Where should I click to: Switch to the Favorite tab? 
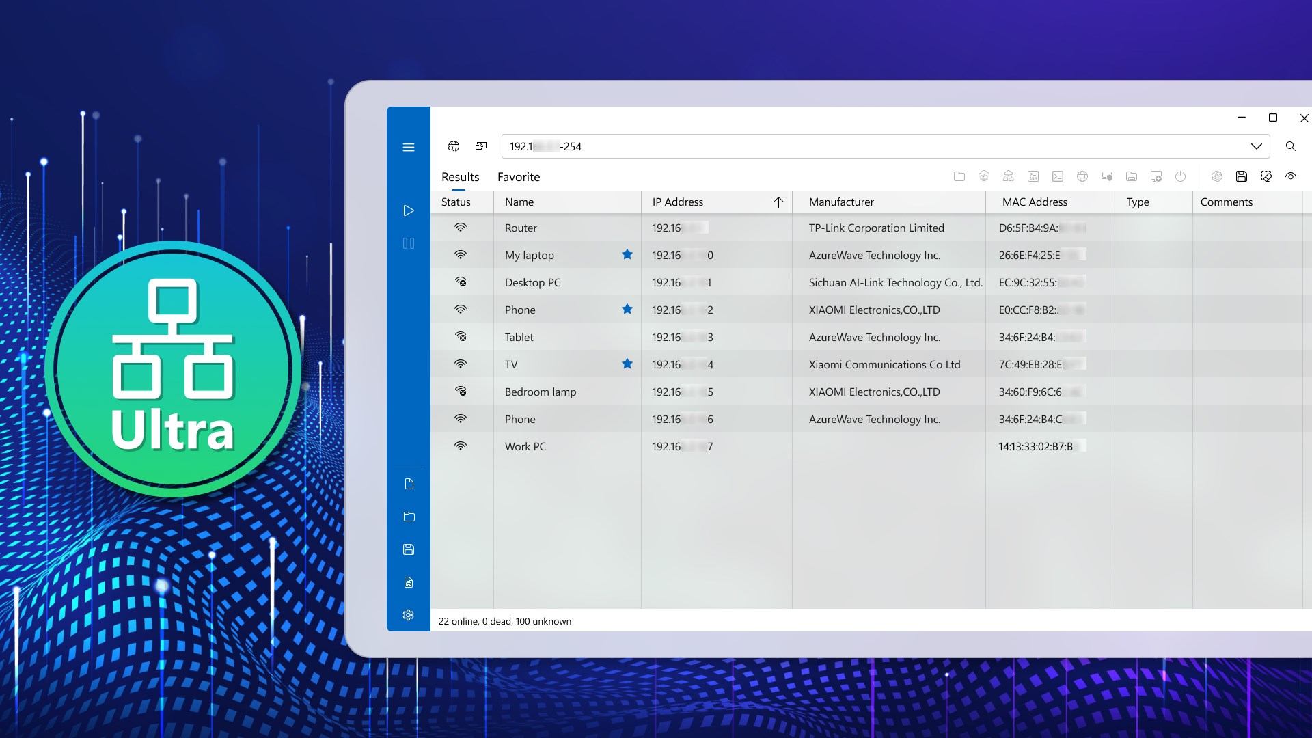point(518,177)
